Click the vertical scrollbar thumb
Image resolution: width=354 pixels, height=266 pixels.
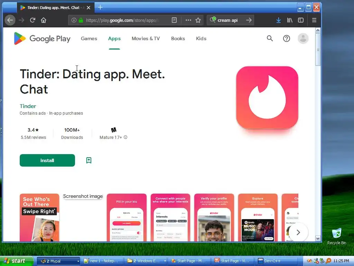(x=318, y=50)
